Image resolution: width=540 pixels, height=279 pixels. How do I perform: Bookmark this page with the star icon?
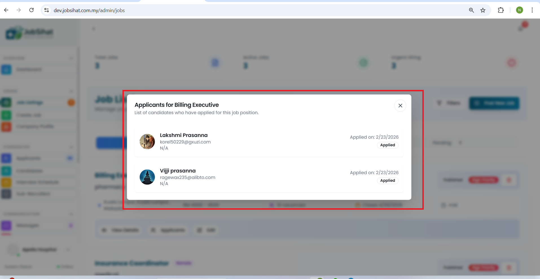(483, 10)
